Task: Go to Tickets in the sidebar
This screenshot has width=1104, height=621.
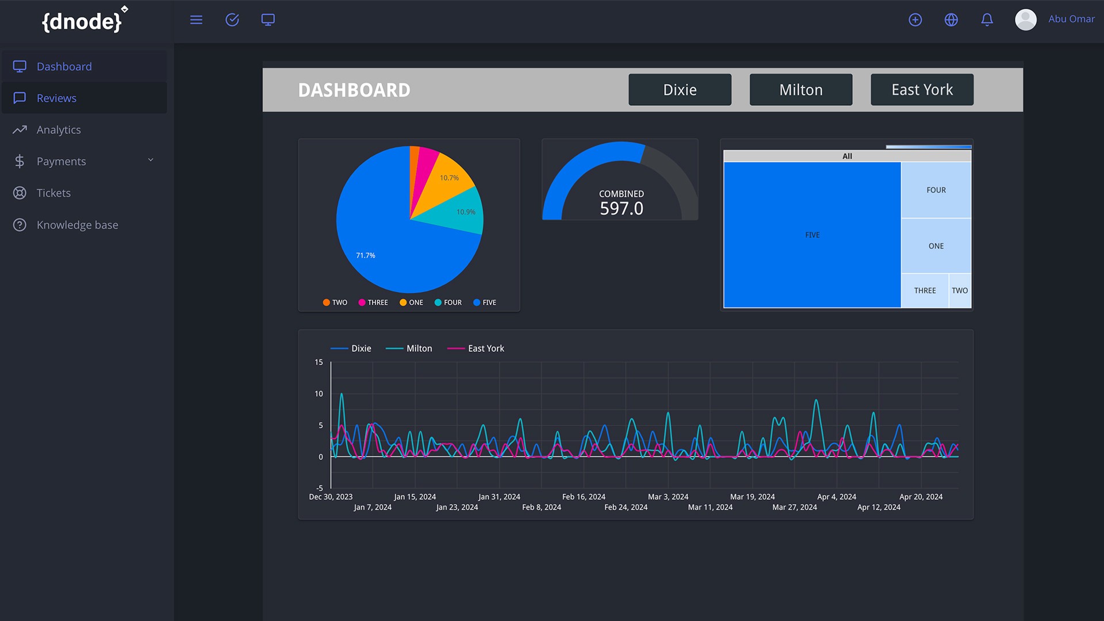Action: [53, 193]
